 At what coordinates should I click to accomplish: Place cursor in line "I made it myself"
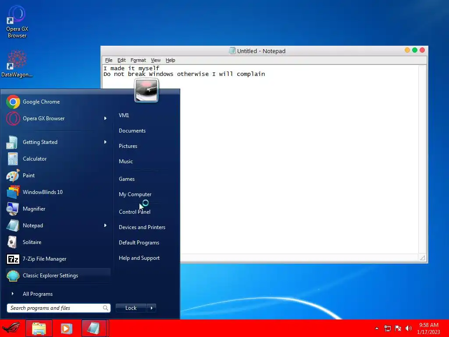pyautogui.click(x=131, y=68)
